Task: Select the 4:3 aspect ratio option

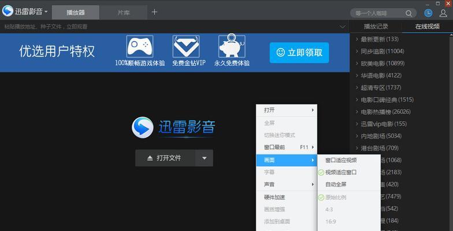Action: 349,210
